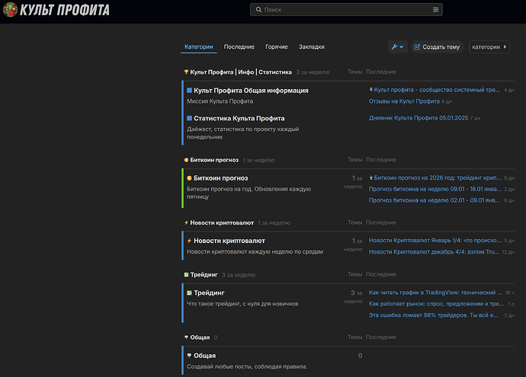Click green checkmark icon beside Трейдинг category
The image size is (526, 377).
[190, 292]
